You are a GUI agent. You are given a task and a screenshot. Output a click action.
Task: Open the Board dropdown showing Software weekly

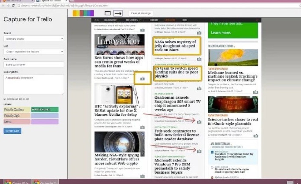point(34,39)
